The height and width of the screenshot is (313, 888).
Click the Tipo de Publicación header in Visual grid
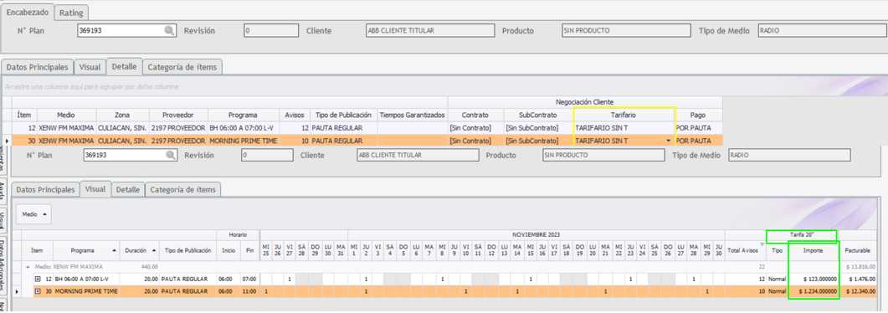[188, 250]
